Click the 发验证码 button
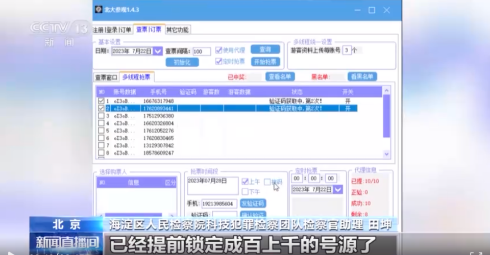Image resolution: width=490 pixels, height=255 pixels. (x=253, y=203)
